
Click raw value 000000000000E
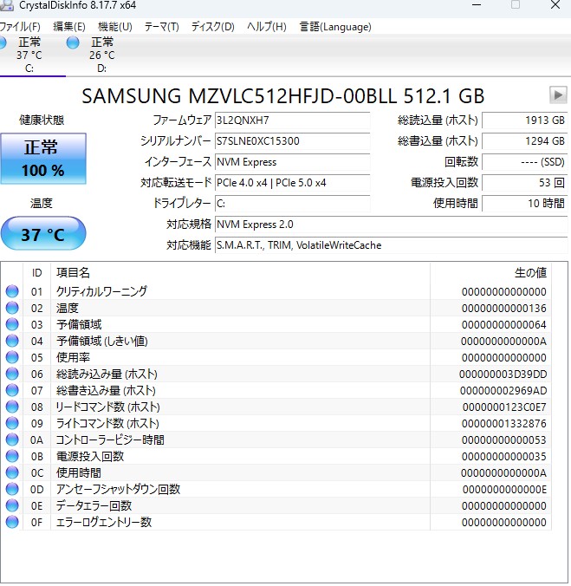(x=504, y=489)
